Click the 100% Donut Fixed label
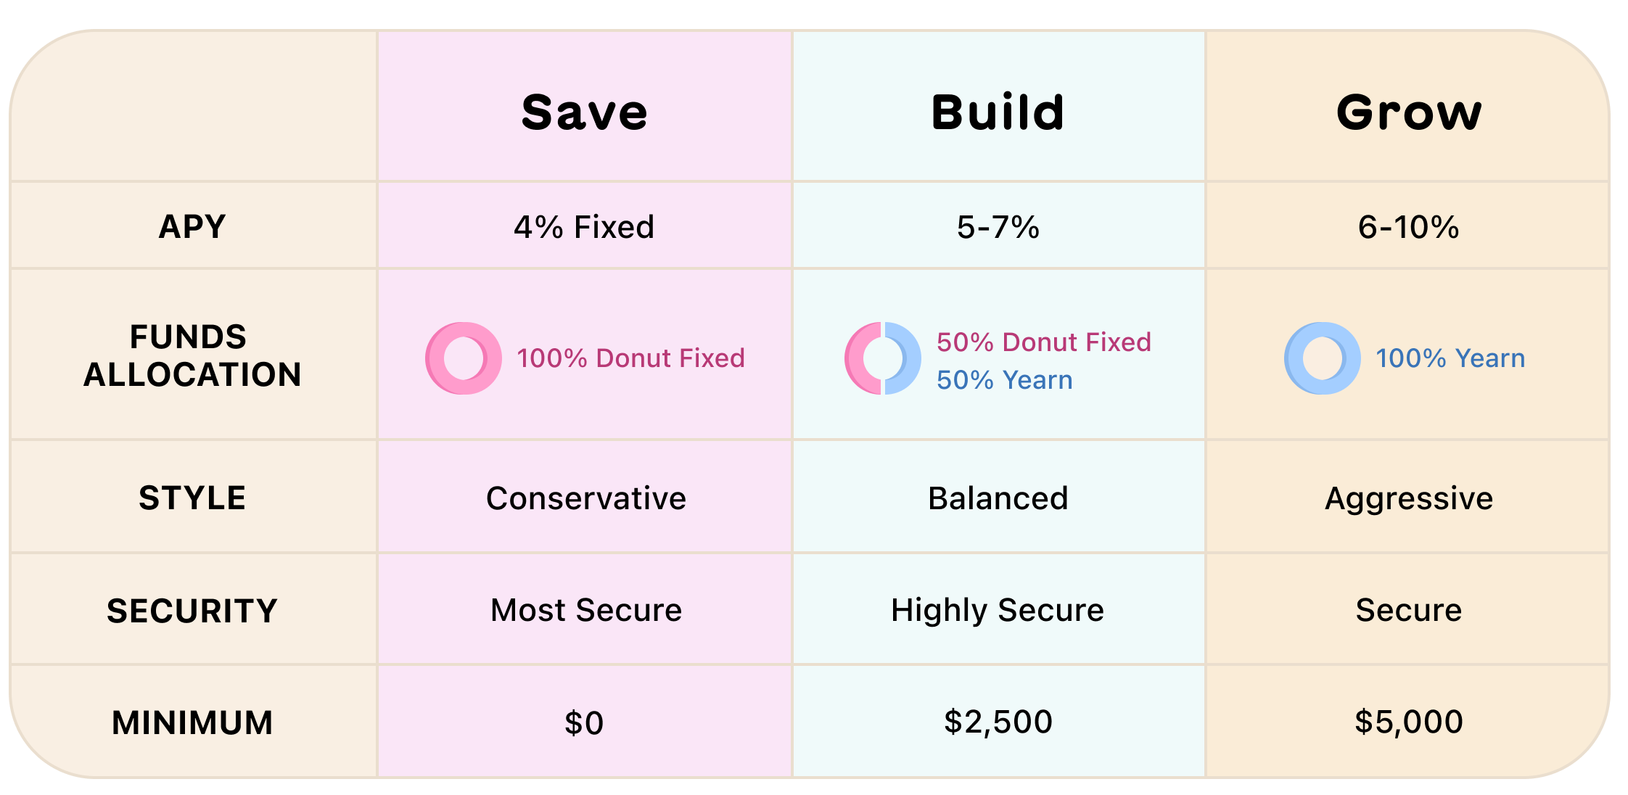The image size is (1628, 795). (x=630, y=358)
